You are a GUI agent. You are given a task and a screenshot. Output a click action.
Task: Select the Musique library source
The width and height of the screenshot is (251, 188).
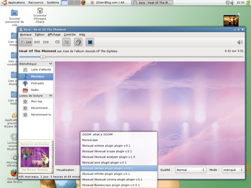click(36, 76)
